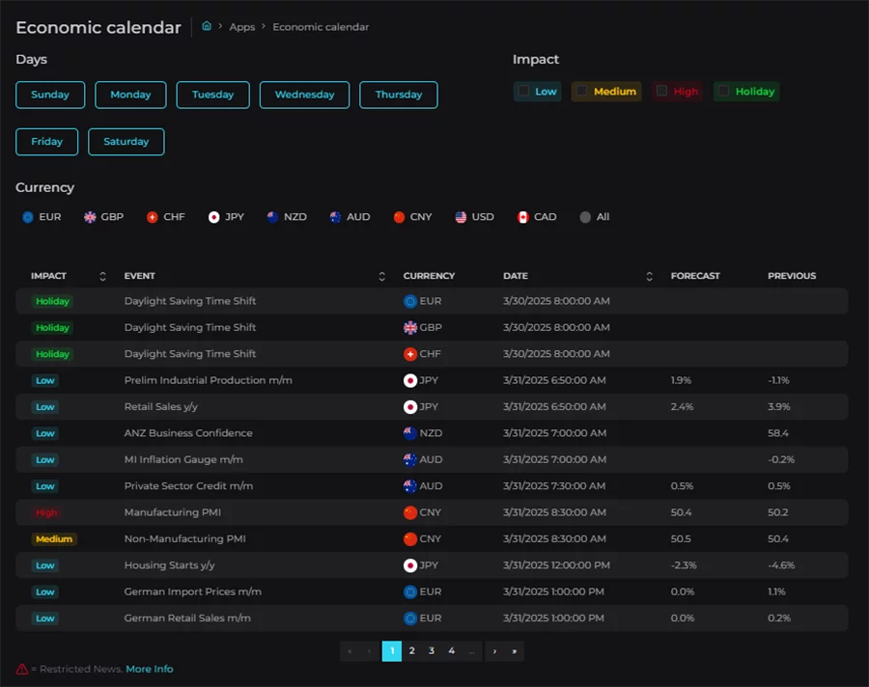
Task: Select the USD currency flag filter
Action: coord(461,217)
